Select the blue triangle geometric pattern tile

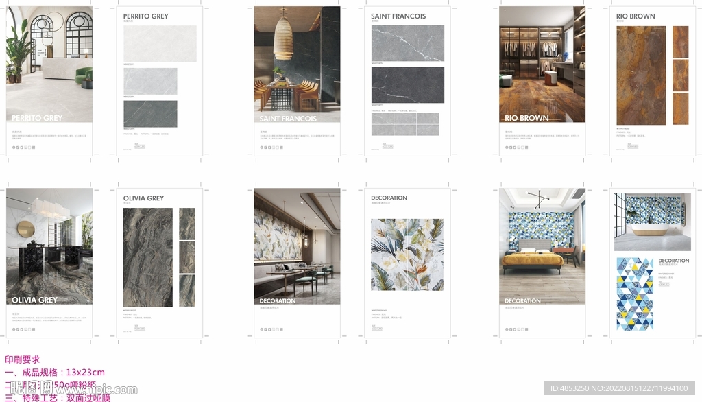pos(635,294)
